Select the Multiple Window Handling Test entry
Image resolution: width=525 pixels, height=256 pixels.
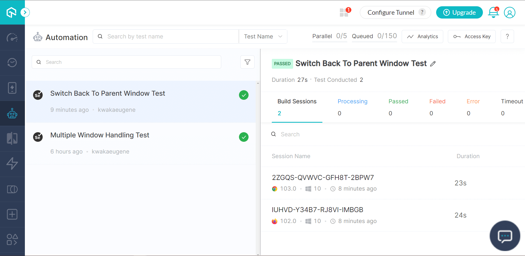(100, 135)
